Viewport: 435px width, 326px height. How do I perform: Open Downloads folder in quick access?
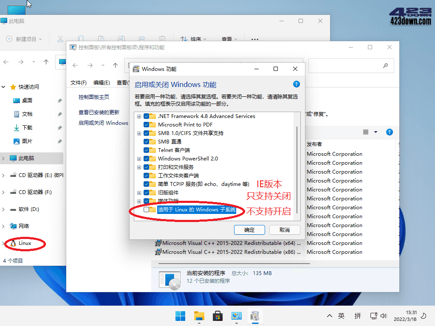(x=23, y=127)
